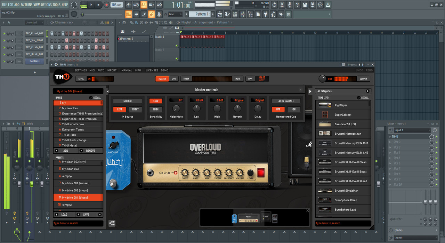The width and height of the screenshot is (445, 243).
Task: Open the All categories dropdown in TH-U
Action: tap(343, 91)
